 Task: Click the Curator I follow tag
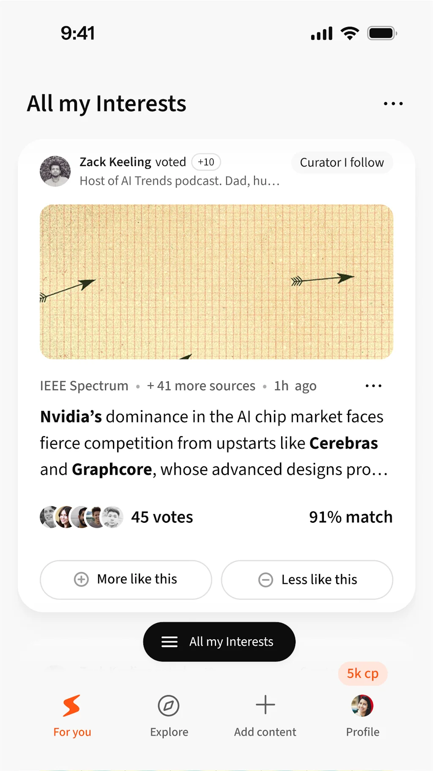pos(342,163)
